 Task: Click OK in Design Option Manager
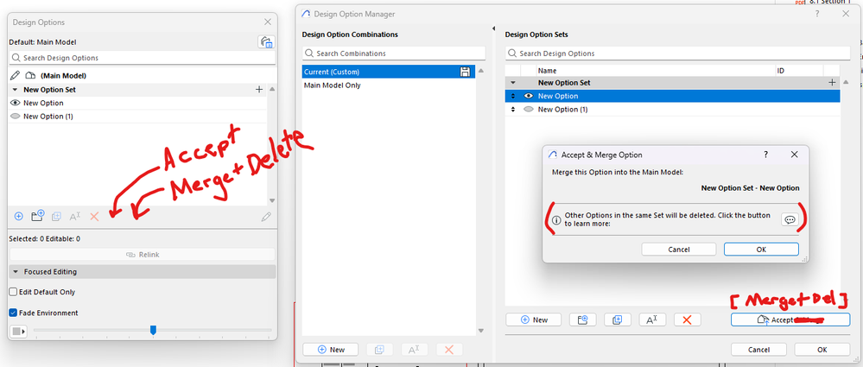[822, 350]
